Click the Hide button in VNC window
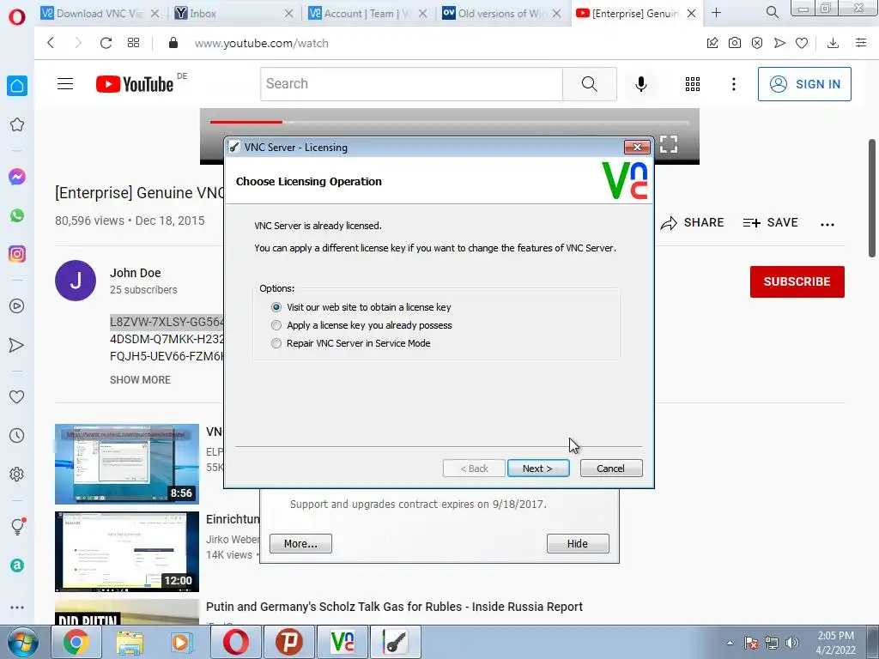The height and width of the screenshot is (659, 879). click(x=578, y=543)
